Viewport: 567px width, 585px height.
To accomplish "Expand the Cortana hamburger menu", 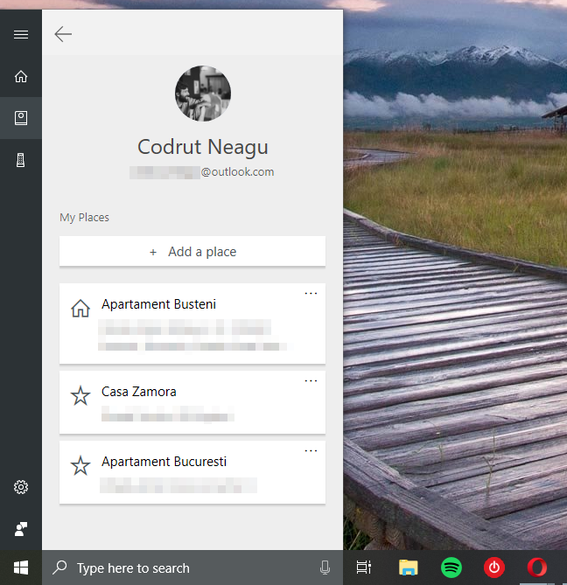I will 21,34.
